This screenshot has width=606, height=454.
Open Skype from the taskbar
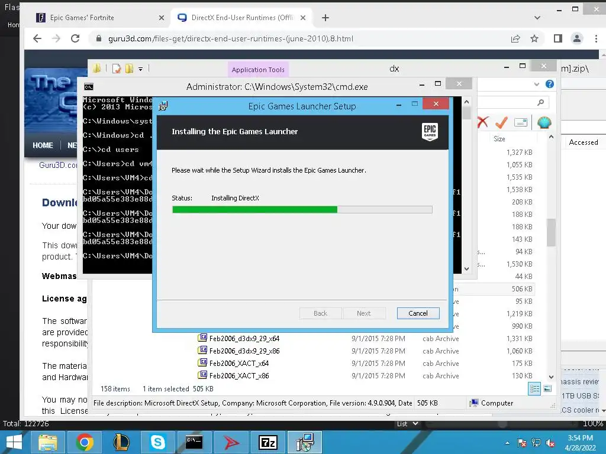pyautogui.click(x=157, y=442)
